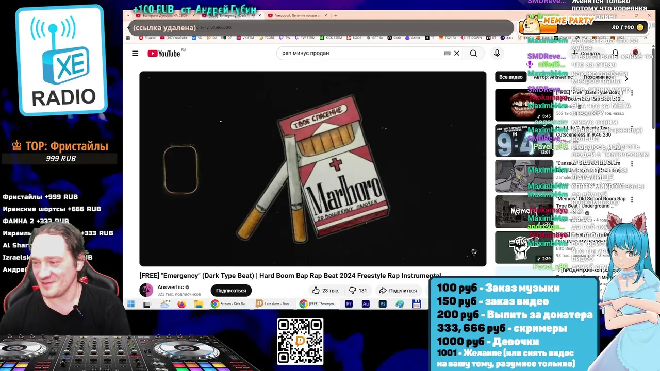Subscribe with the Подписаться button
The width and height of the screenshot is (660, 371).
coord(231,291)
